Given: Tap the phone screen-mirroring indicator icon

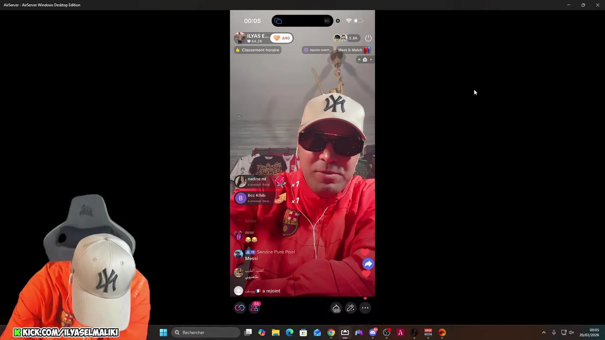Looking at the screenshot, I should click(x=278, y=21).
